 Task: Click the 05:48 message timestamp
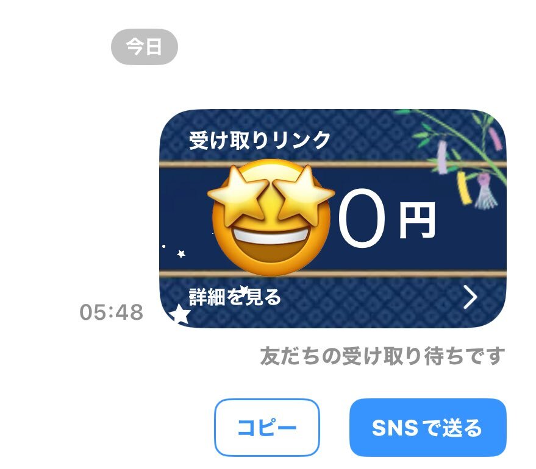click(x=112, y=312)
